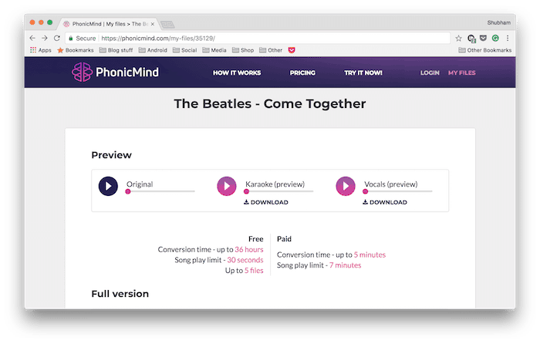Screen dimensions: 540x344
Task: Open the Apps shortcut in bookmarks bar
Action: tap(41, 50)
